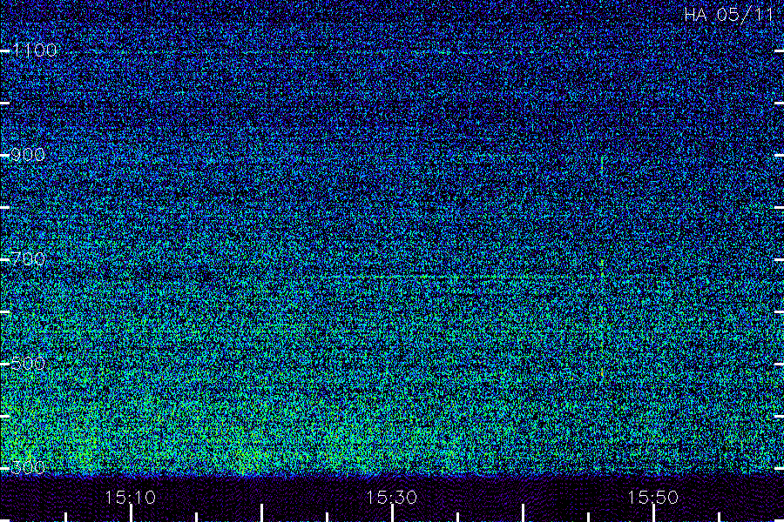Click the 1100 frequency axis label
This screenshot has height=522, width=784.
[35, 50]
